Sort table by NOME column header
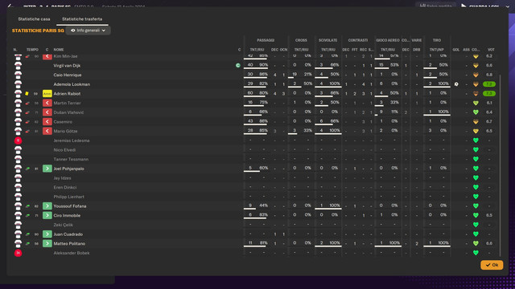This screenshot has width=515, height=289. click(59, 50)
